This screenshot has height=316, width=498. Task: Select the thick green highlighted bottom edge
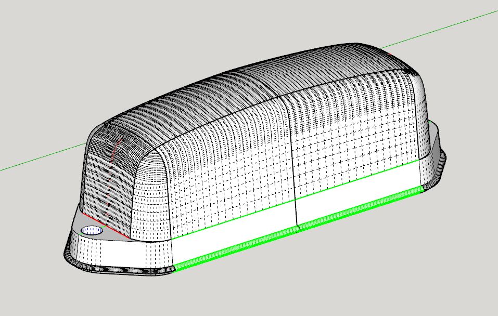pyautogui.click(x=299, y=228)
